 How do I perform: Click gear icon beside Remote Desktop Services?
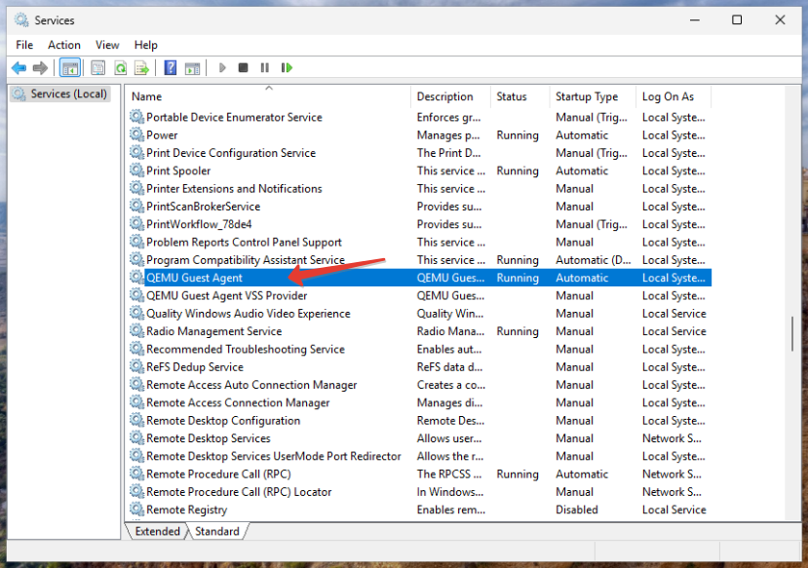tap(136, 438)
